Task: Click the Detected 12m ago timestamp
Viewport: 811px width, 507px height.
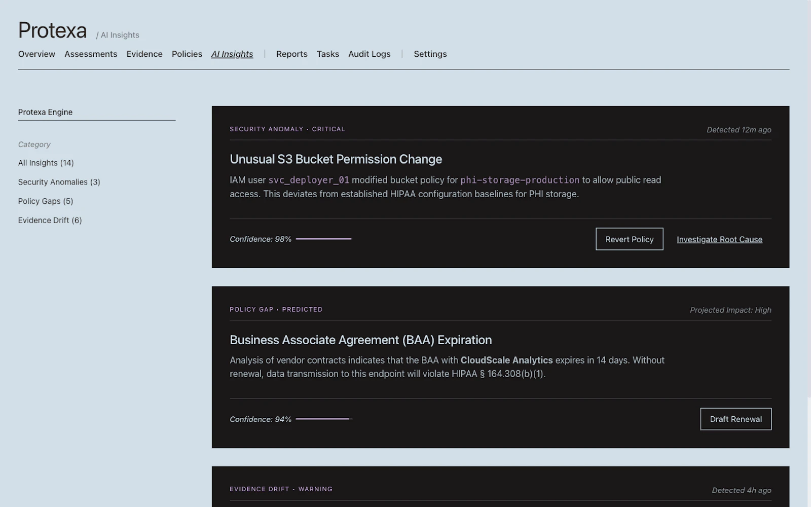Action: (x=739, y=130)
